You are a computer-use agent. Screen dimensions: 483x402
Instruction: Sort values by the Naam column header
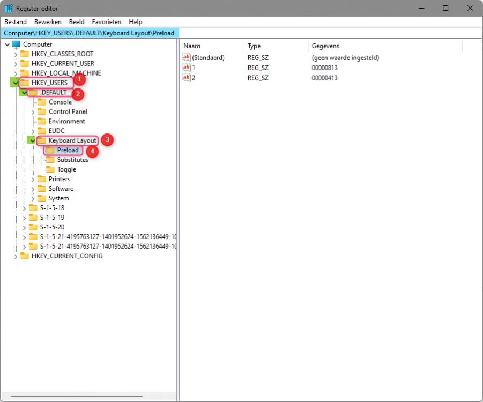[212, 46]
